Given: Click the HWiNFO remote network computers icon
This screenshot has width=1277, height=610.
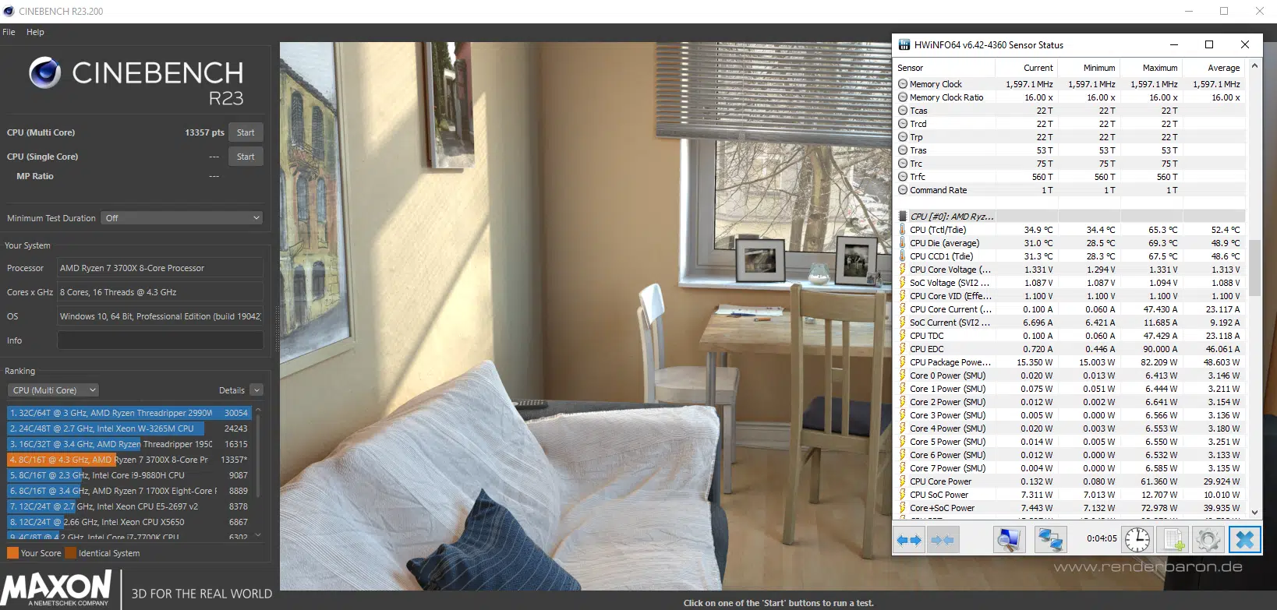Looking at the screenshot, I should click(1050, 540).
